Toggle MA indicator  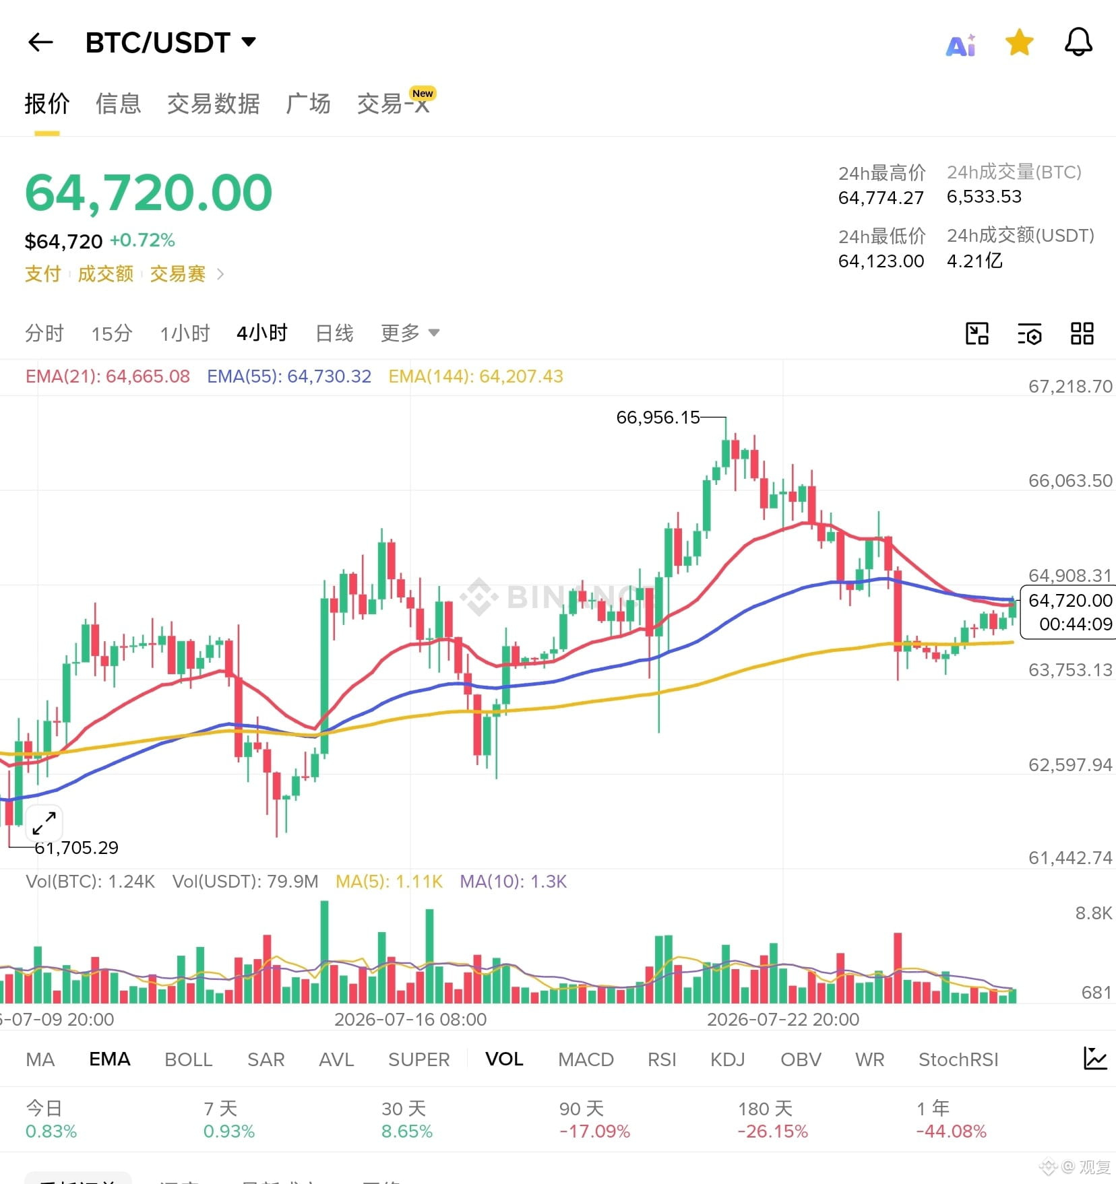pyautogui.click(x=40, y=1059)
